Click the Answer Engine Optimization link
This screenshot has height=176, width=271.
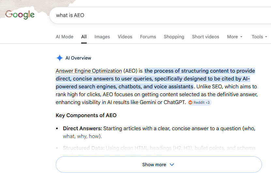pos(89,71)
